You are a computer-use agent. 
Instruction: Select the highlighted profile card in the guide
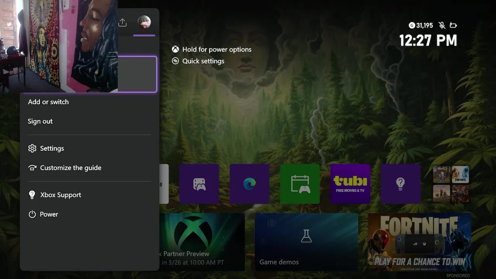pyautogui.click(x=137, y=74)
